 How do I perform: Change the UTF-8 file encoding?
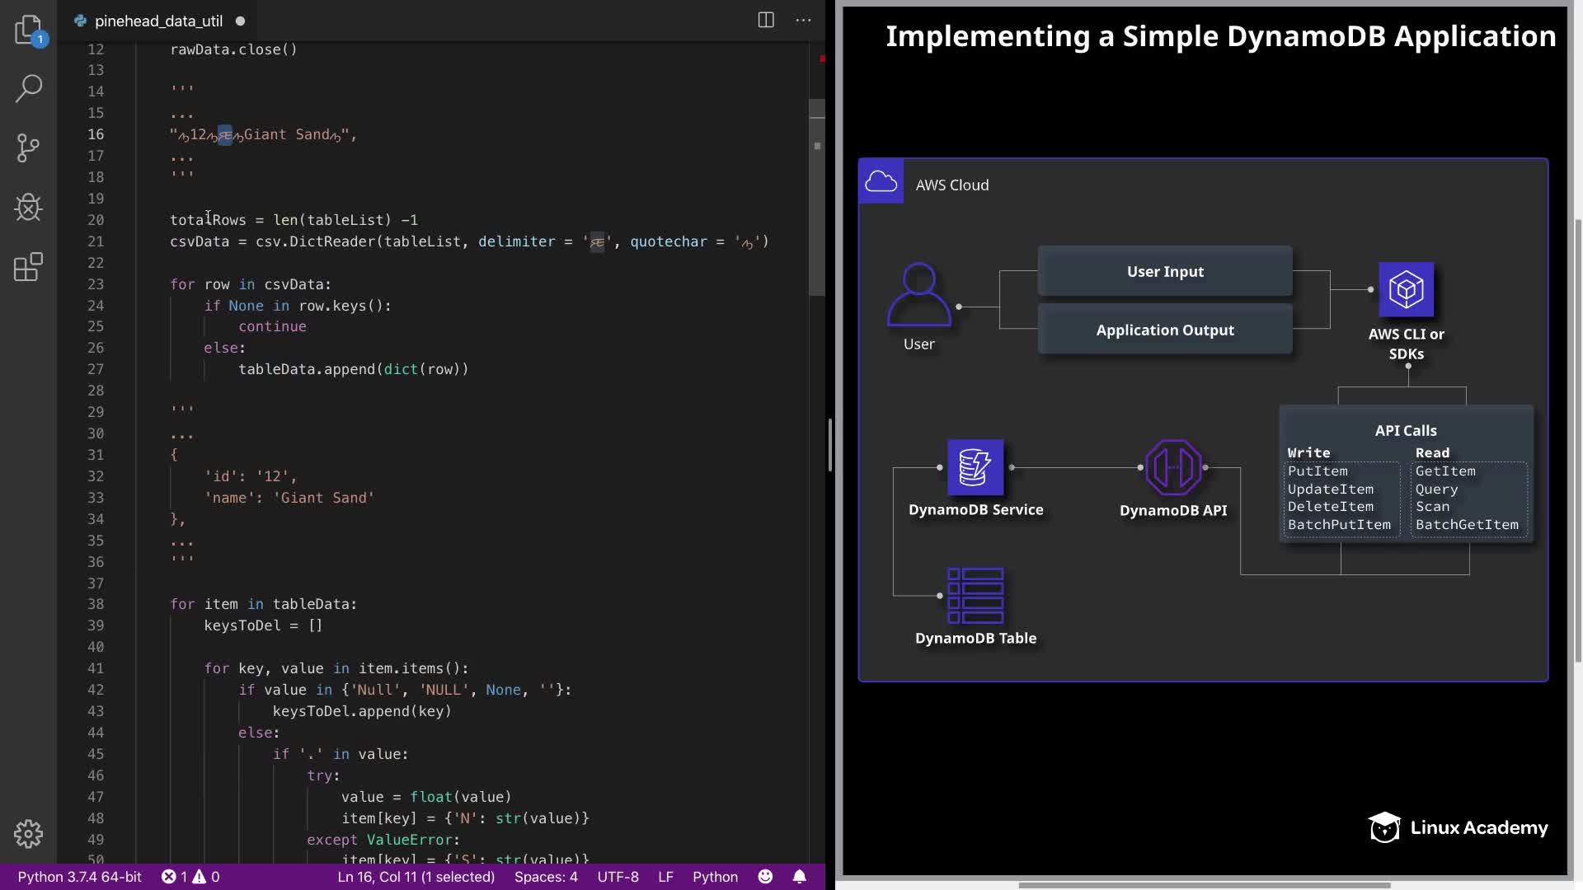(618, 877)
